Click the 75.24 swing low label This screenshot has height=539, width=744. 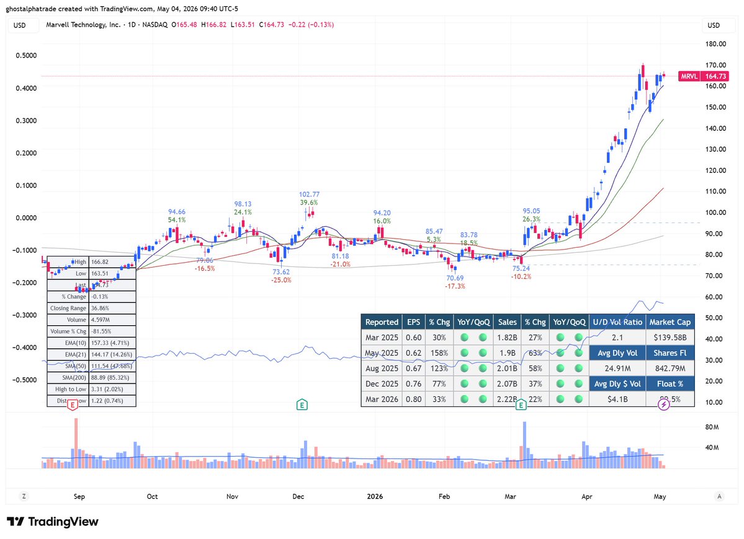(x=521, y=268)
